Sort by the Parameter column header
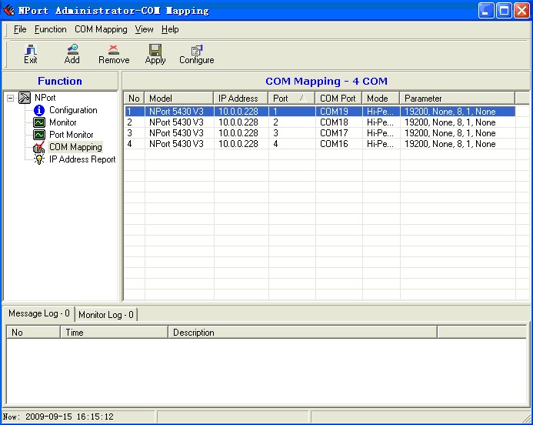Viewport: 533px width, 425px height. 457,99
